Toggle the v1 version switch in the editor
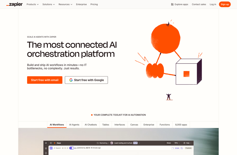237x155 pixels. click(71, 148)
